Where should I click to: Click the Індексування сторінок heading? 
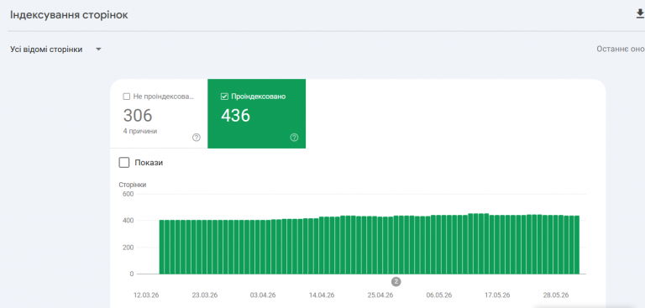click(69, 15)
